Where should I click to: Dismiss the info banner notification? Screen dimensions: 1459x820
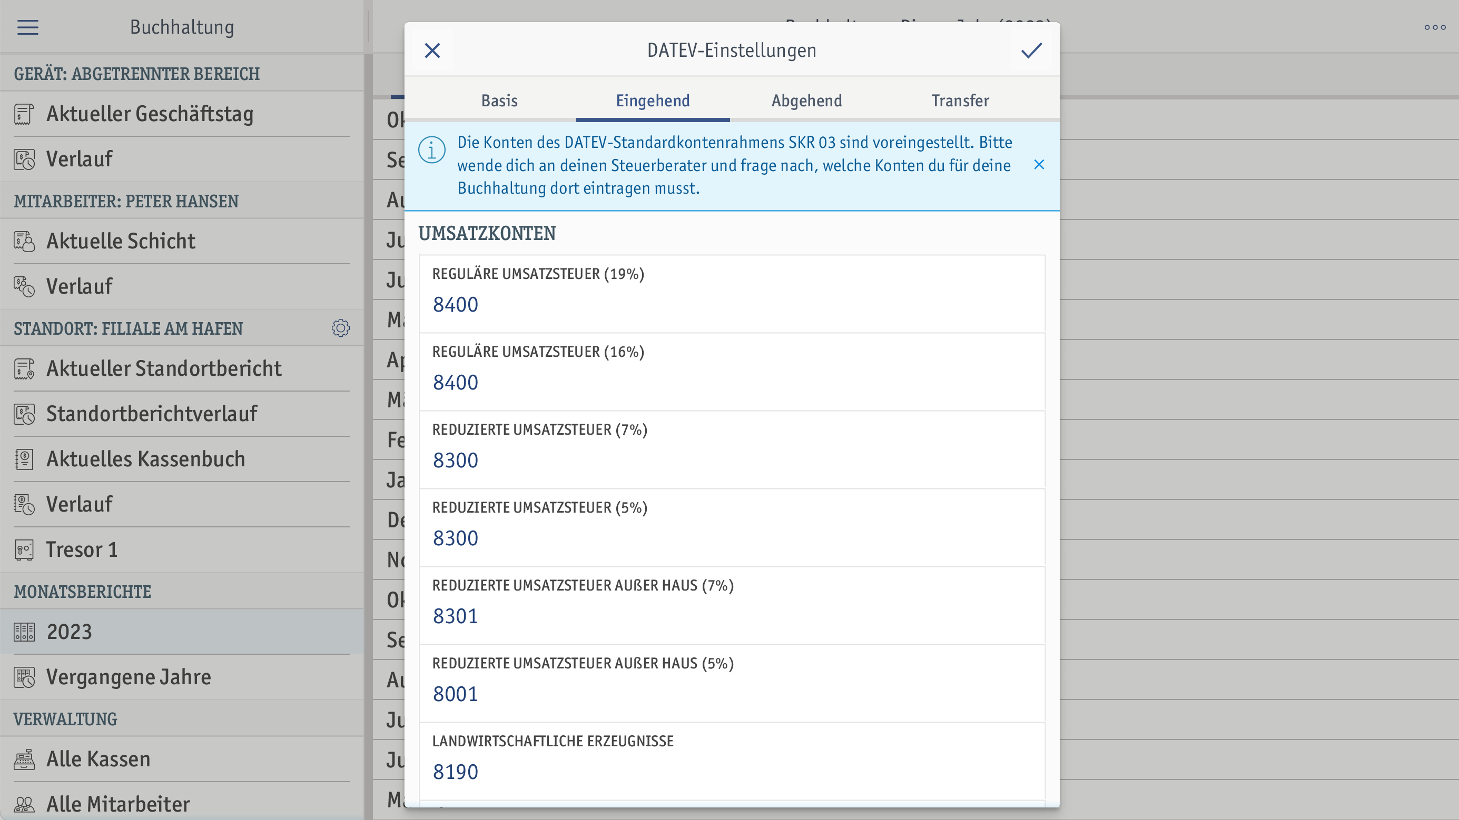pyautogui.click(x=1039, y=165)
